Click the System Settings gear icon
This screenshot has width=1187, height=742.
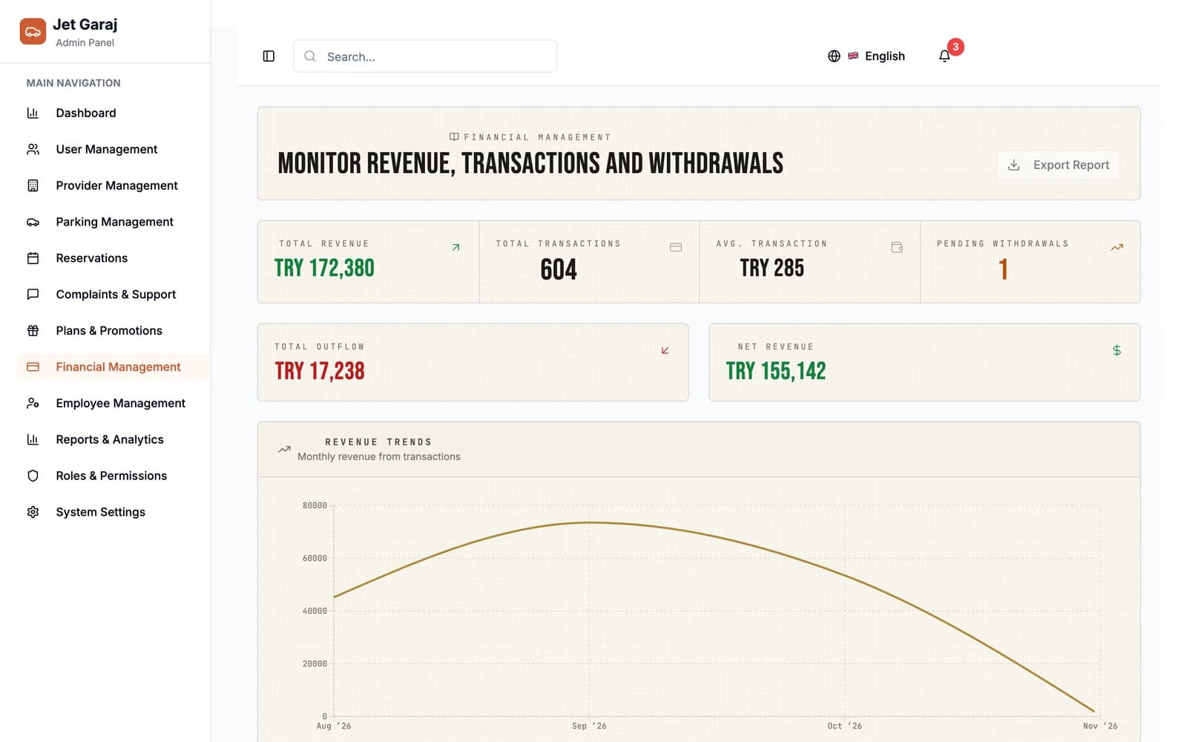coord(33,513)
